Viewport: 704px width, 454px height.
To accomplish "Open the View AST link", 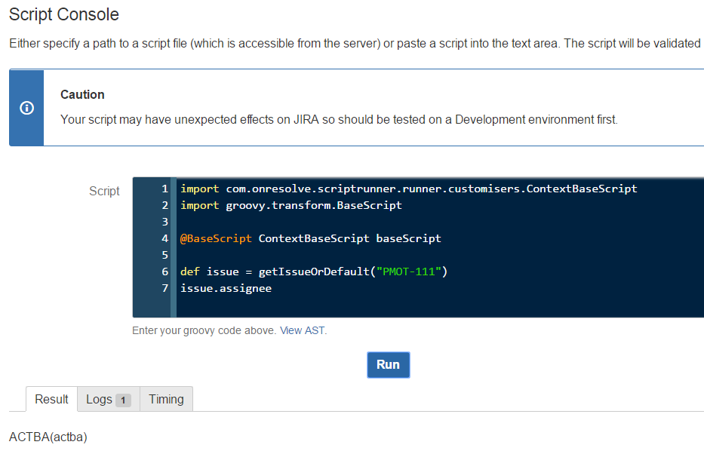I will [302, 330].
